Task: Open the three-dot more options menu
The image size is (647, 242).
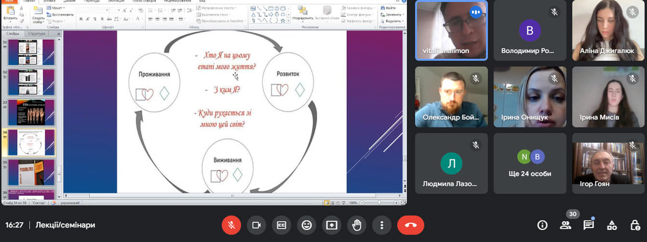Action: point(382,225)
